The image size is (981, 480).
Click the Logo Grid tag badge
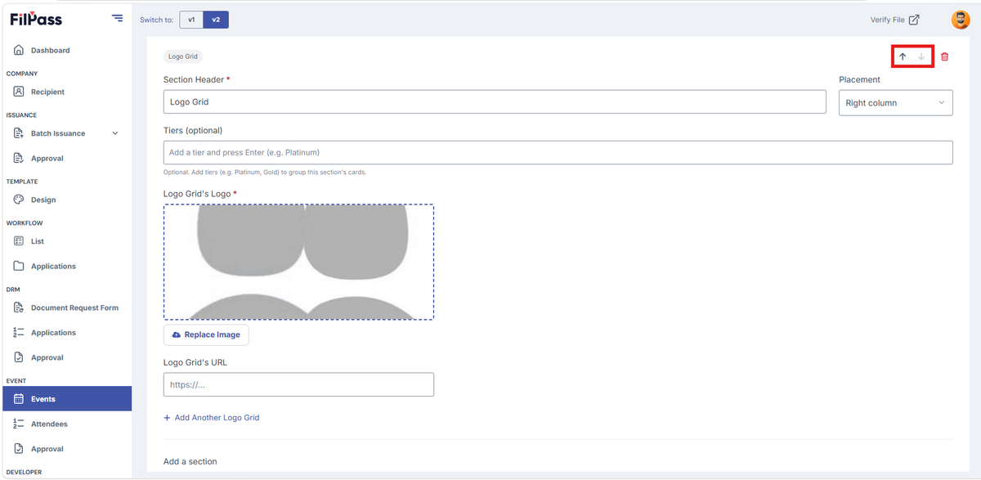coord(182,56)
